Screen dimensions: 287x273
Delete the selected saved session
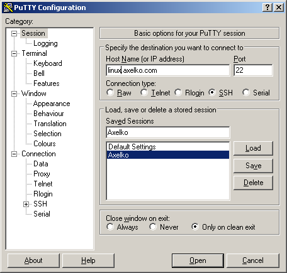click(x=253, y=183)
